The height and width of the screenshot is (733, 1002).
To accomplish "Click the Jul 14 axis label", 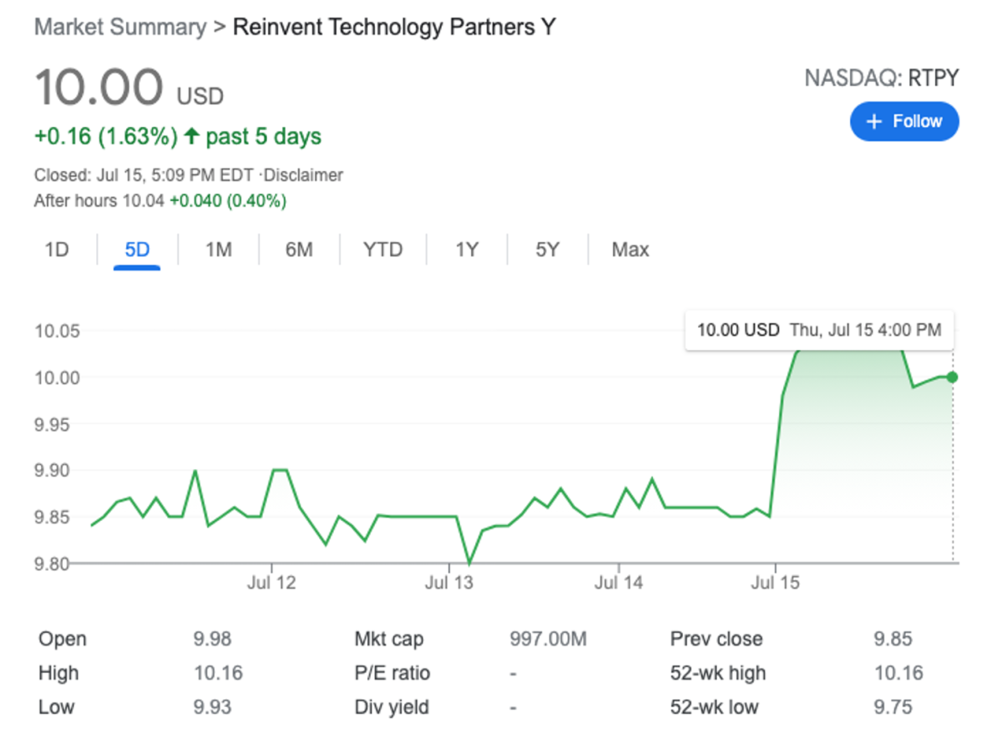I will point(619,583).
